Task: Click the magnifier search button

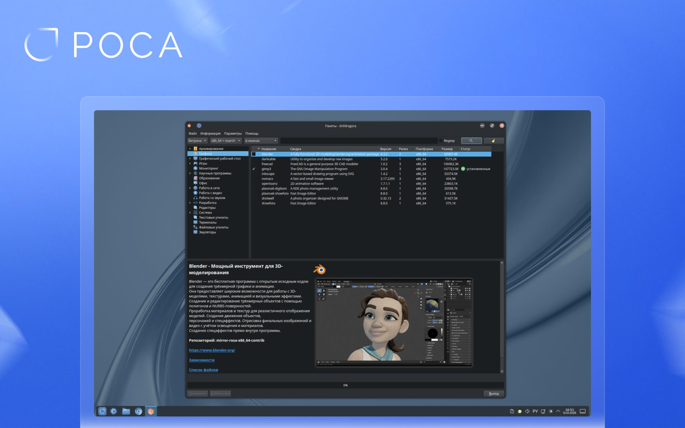Action: (471, 141)
